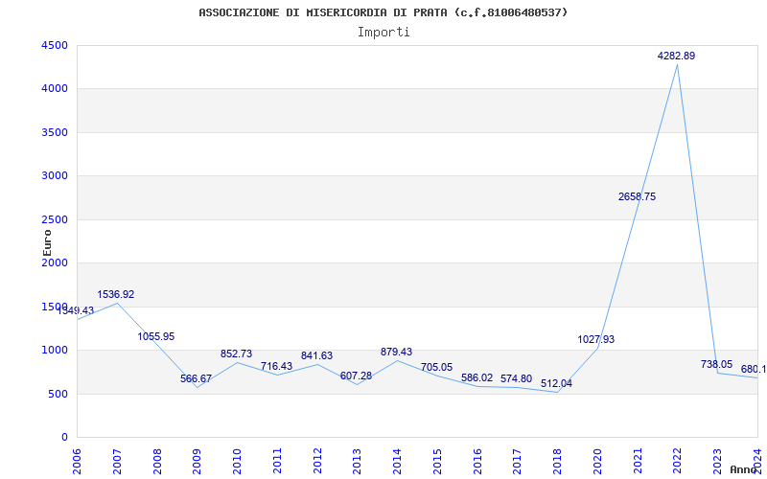Select the 841.63 data label
Screen dimensions: 767x479
pyautogui.click(x=316, y=355)
